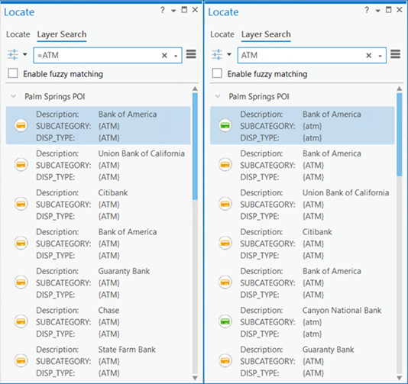Open pane options dropdown on right Locate pane
The width and height of the screenshot is (408, 384).
tap(377, 11)
